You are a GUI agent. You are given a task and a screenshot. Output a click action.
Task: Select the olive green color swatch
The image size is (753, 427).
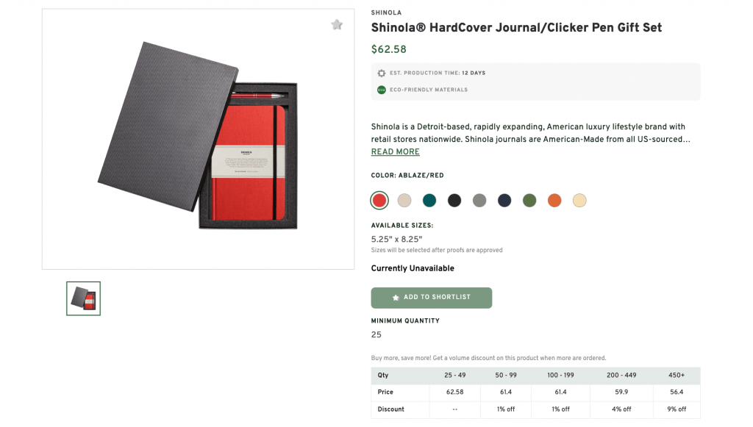point(529,200)
